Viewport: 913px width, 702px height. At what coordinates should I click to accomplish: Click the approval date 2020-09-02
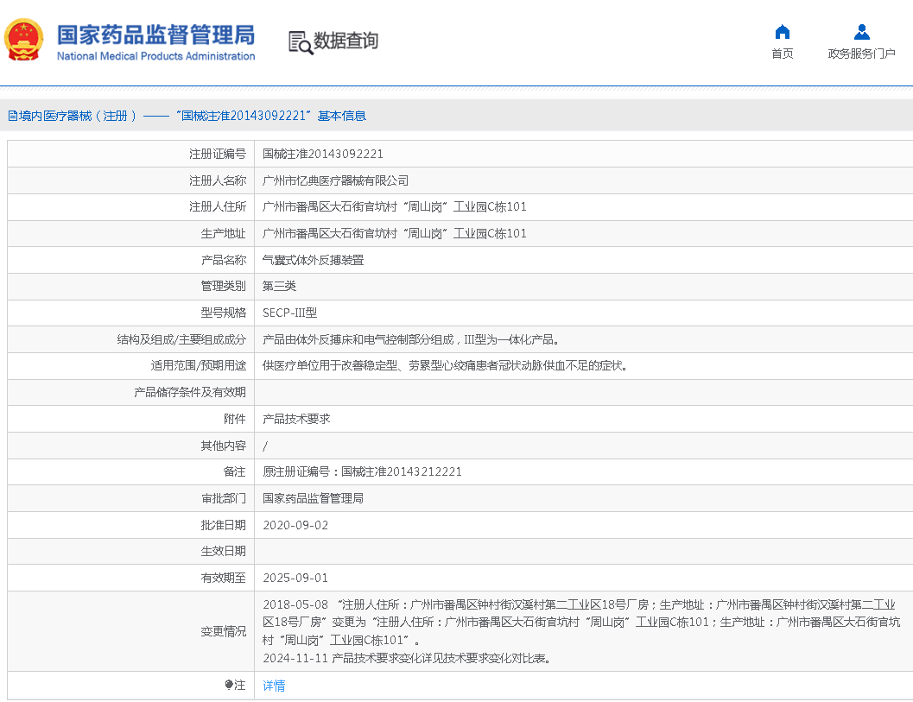click(x=295, y=525)
